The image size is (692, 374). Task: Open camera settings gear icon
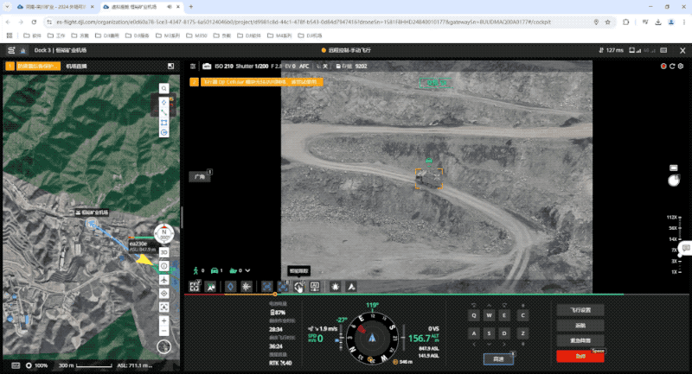coord(681,67)
